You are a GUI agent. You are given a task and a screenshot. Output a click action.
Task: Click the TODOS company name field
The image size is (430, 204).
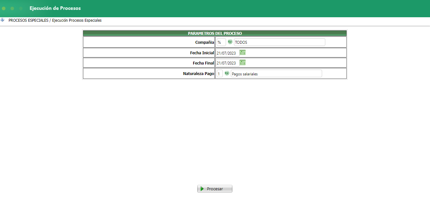[279, 42]
